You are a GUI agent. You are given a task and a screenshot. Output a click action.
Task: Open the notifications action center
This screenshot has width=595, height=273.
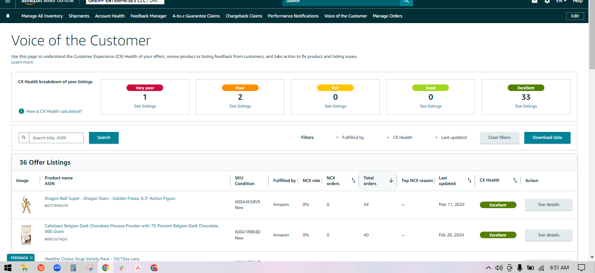tap(581, 268)
